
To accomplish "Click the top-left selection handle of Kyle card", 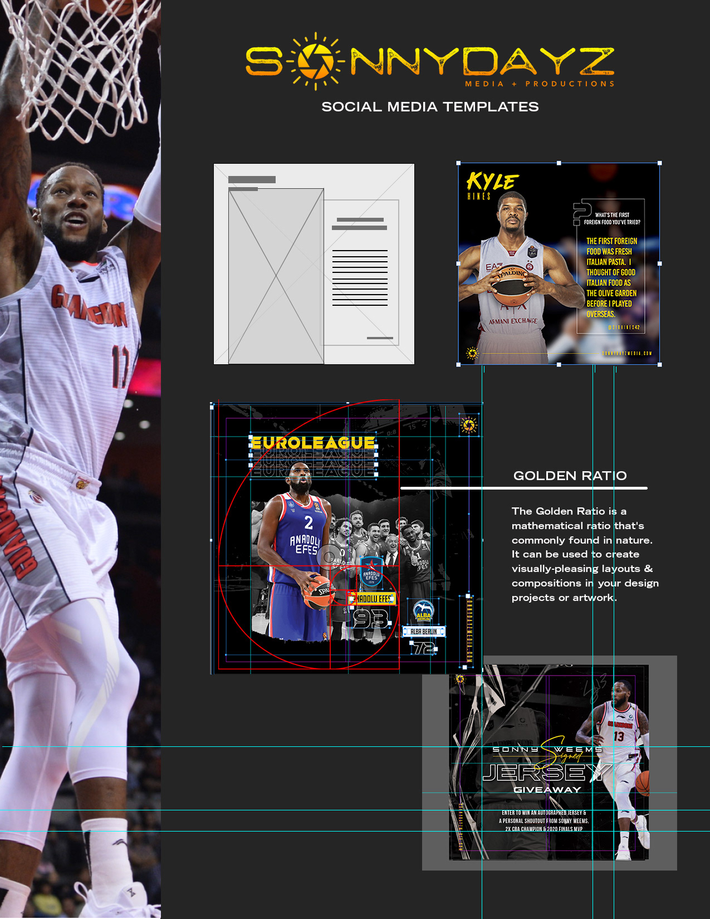I will point(458,163).
